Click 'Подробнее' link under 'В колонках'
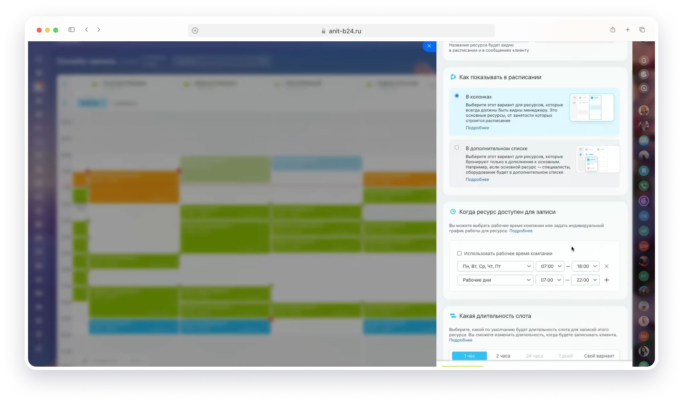The width and height of the screenshot is (683, 403). tap(477, 128)
